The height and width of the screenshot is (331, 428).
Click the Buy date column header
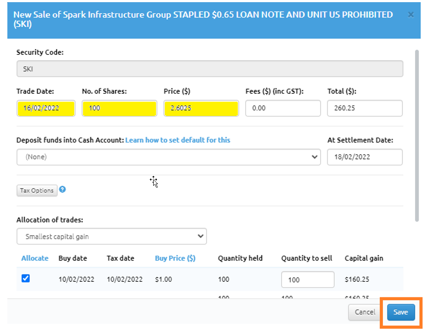click(73, 258)
